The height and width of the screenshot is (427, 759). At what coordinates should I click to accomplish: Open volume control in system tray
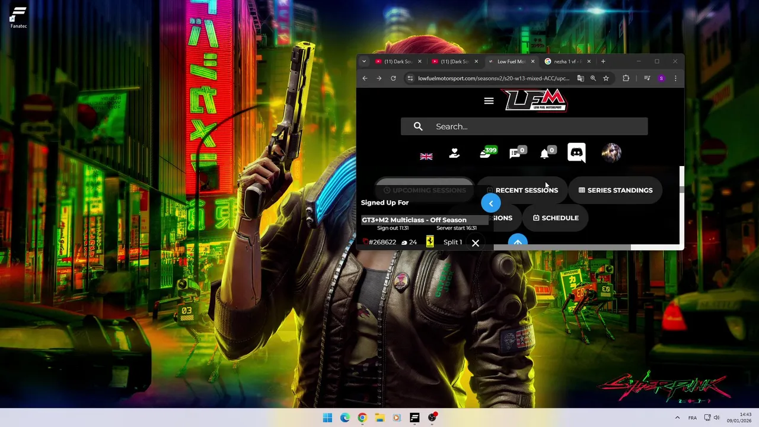(716, 418)
